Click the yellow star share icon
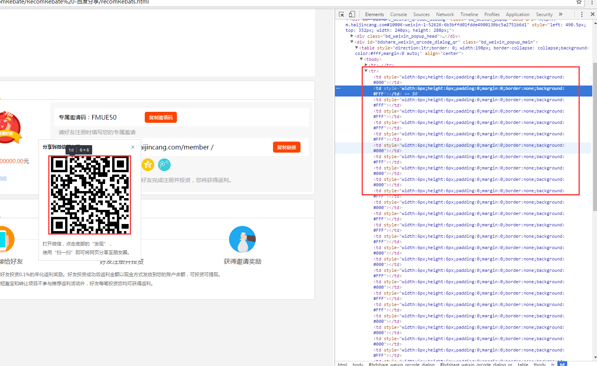Image resolution: width=597 pixels, height=366 pixels. 148,165
